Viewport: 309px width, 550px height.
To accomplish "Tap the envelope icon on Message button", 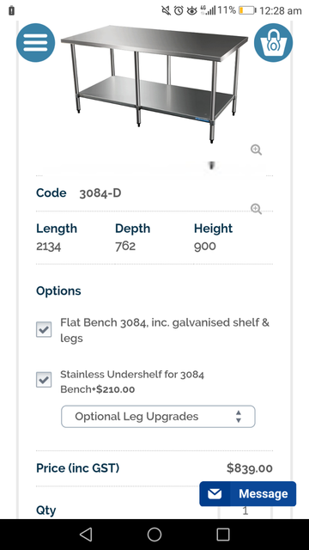I will (215, 494).
